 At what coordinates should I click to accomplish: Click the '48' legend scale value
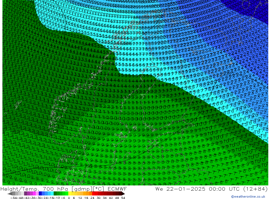[x=117, y=198]
